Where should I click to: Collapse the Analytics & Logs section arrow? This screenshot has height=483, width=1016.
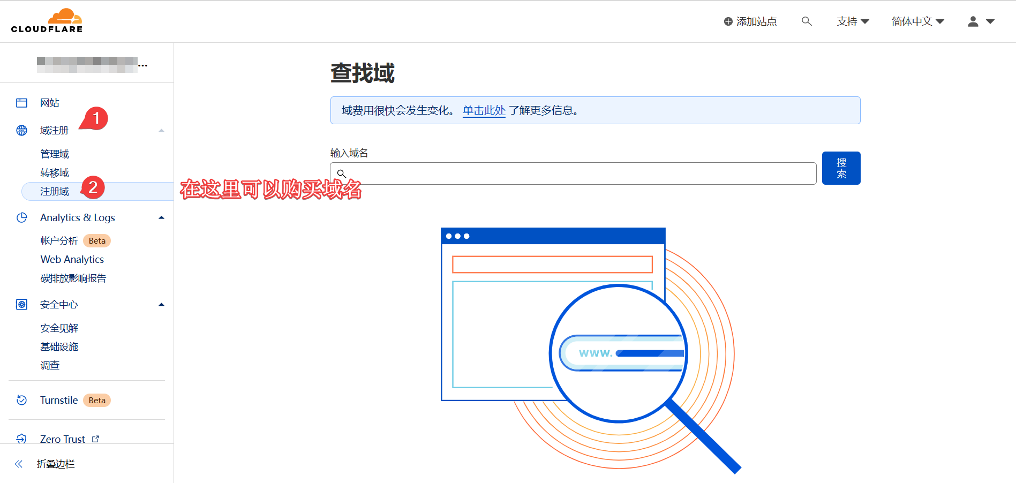point(161,217)
